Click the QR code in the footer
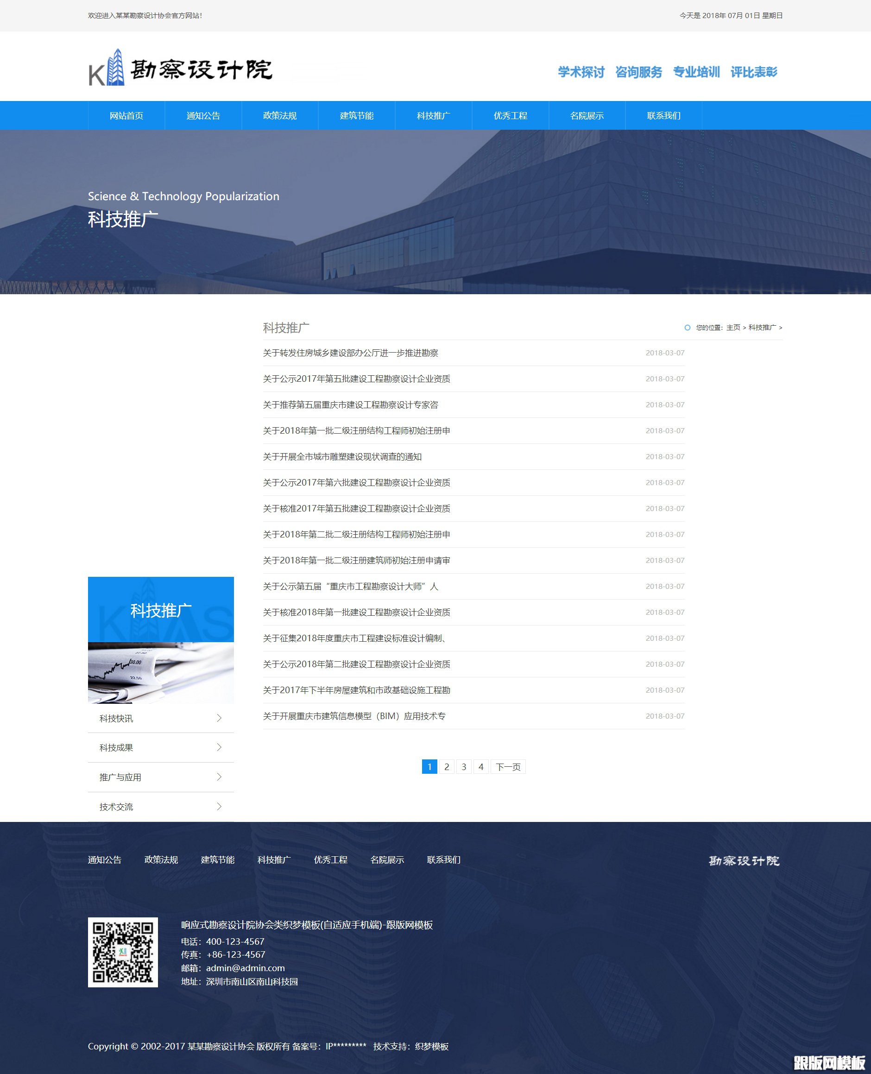The image size is (871, 1074). [123, 954]
